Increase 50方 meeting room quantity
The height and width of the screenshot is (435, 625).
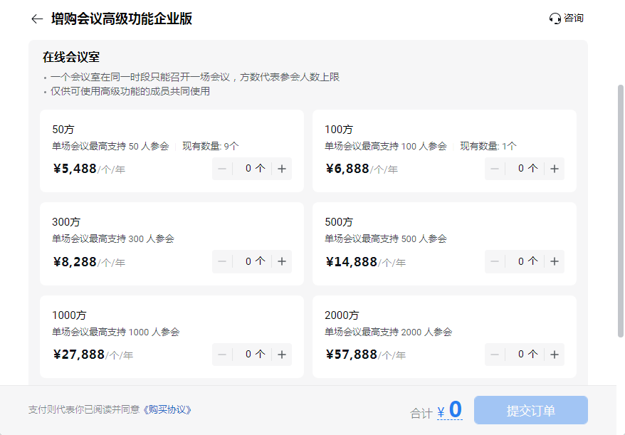pyautogui.click(x=282, y=169)
